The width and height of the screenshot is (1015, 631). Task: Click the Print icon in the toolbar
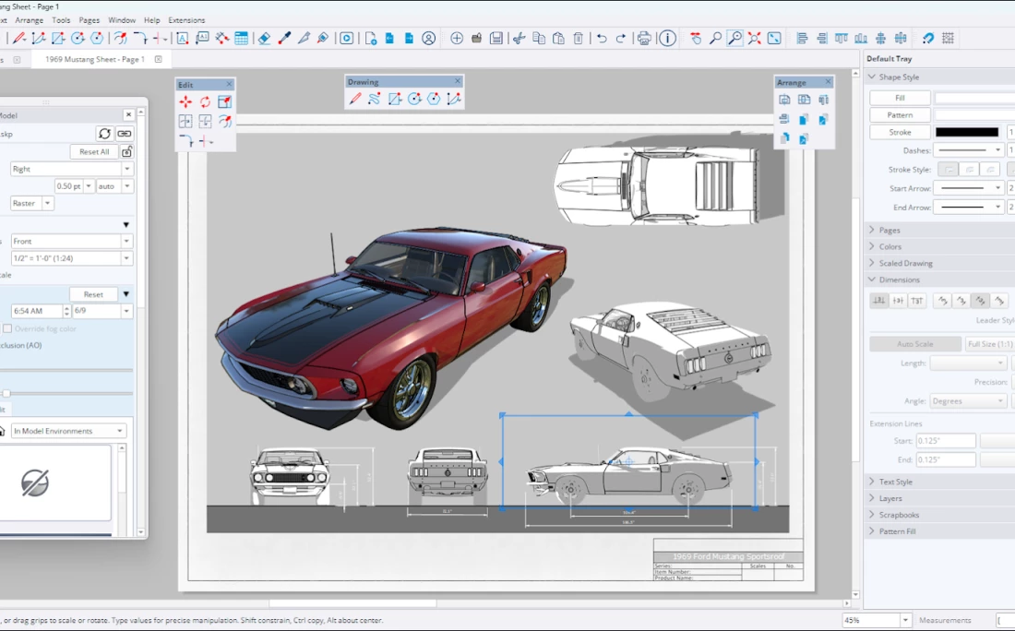point(644,38)
